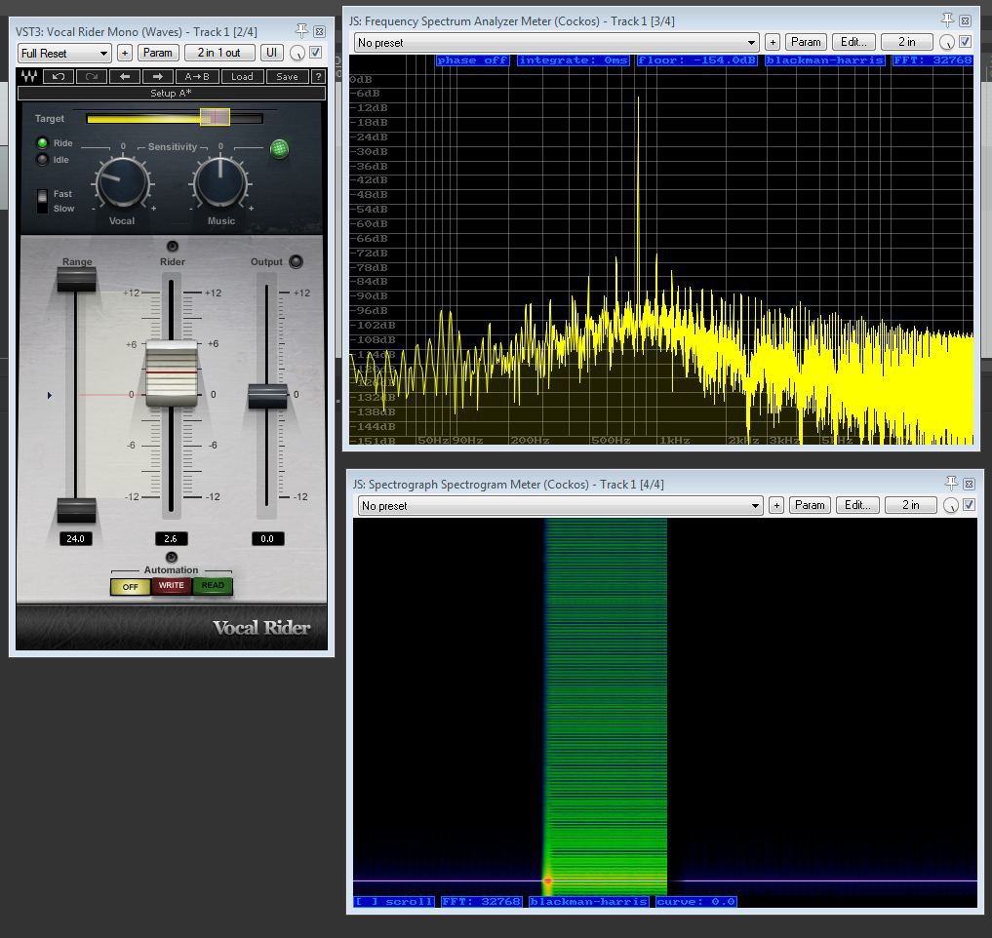Pin the Vocal Rider plugin window

pyautogui.click(x=302, y=31)
